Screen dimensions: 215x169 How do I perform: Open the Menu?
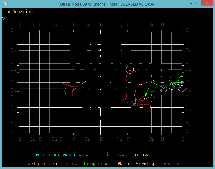pyautogui.click(x=123, y=164)
